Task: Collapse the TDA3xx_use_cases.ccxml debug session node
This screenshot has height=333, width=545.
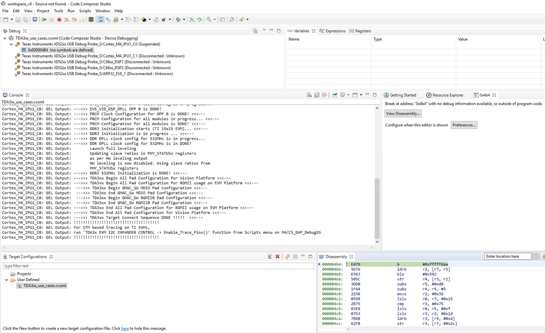Action: tap(5, 38)
